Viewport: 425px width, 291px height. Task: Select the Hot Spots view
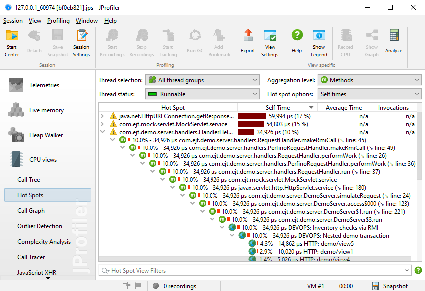click(48, 195)
